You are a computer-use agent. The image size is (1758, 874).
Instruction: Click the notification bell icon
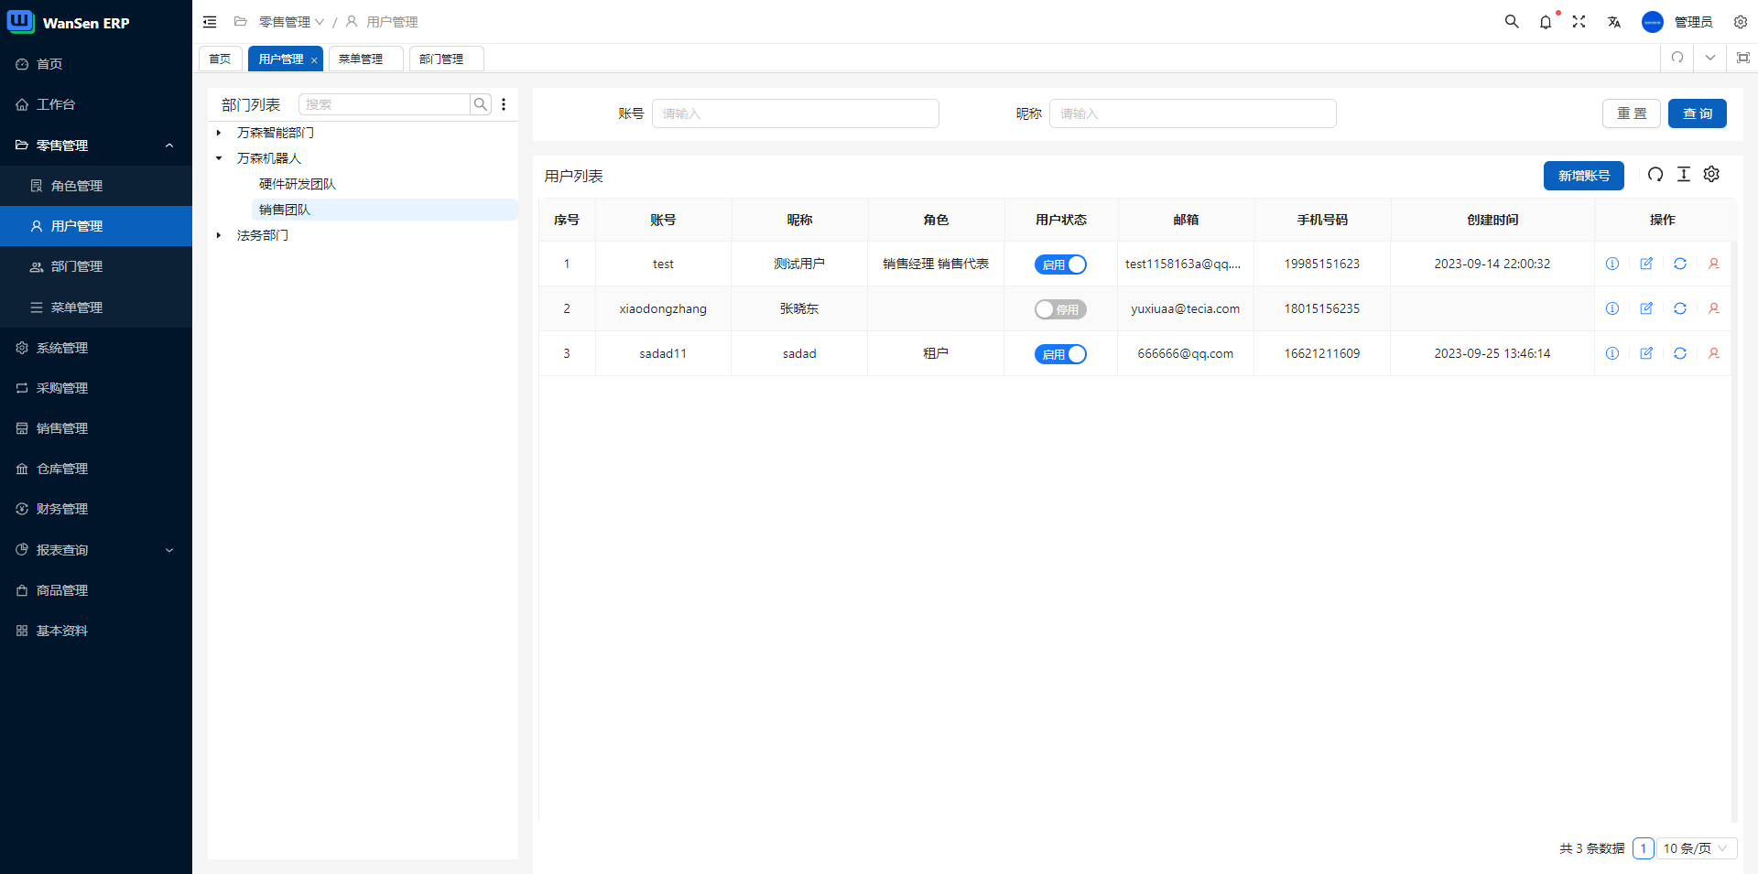pos(1546,22)
